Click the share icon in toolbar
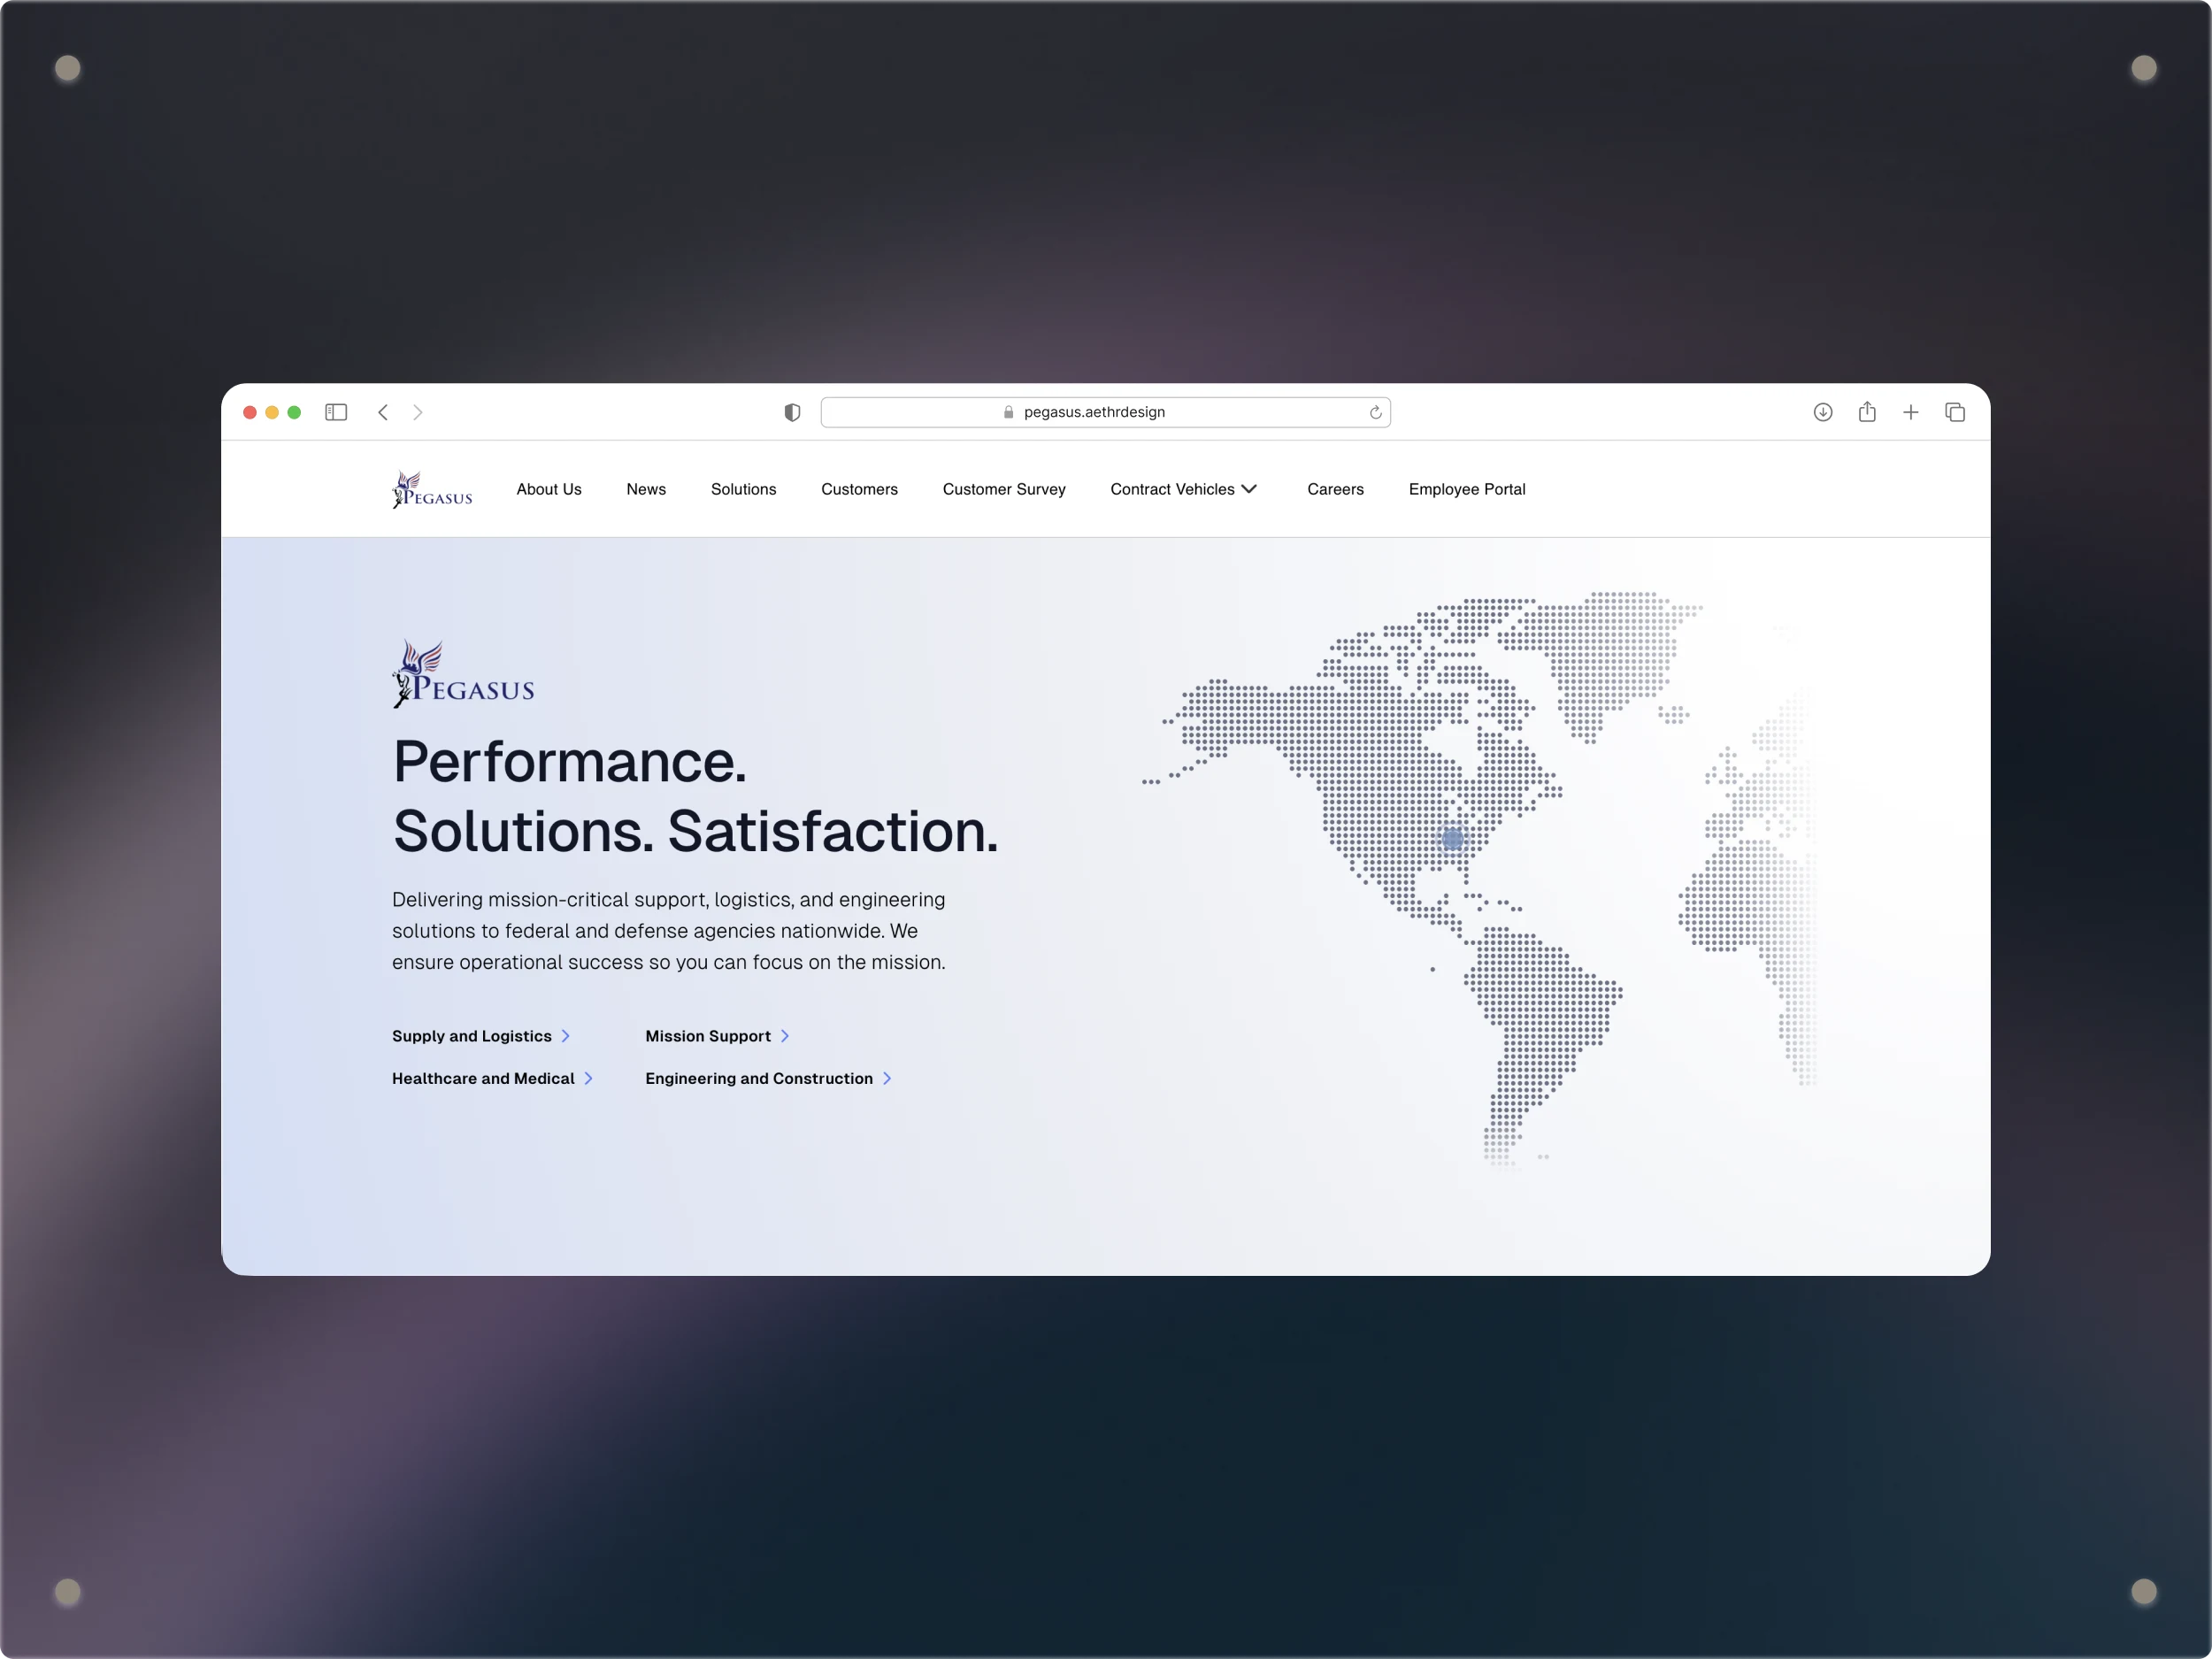The height and width of the screenshot is (1659, 2212). coord(1867,412)
